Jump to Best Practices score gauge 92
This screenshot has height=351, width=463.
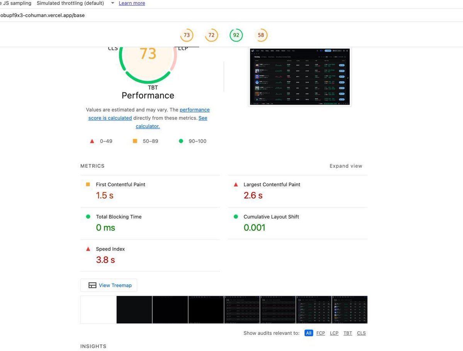click(x=236, y=35)
